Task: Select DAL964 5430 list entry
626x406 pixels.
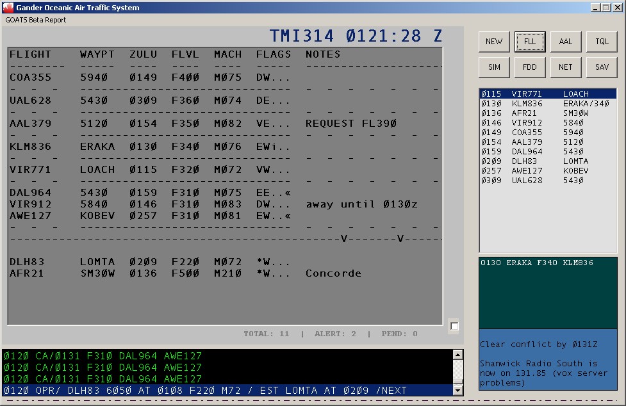Action: point(548,152)
